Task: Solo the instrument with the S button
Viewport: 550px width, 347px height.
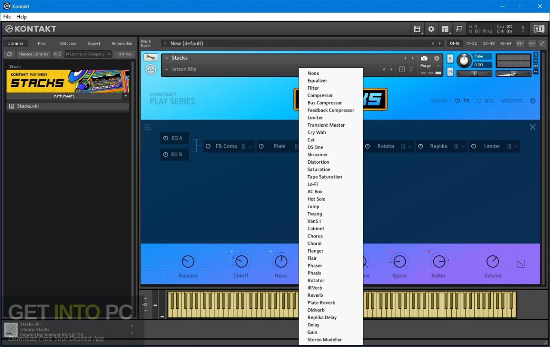Action: (x=450, y=58)
